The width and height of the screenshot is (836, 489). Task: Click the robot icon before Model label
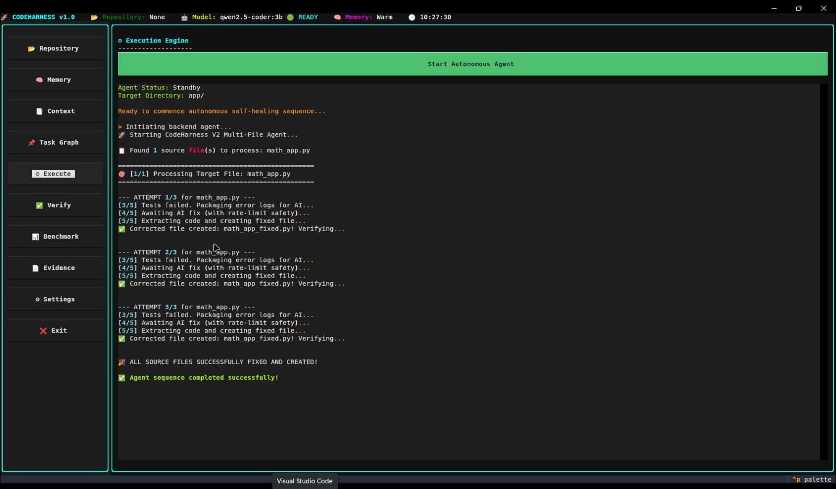184,17
